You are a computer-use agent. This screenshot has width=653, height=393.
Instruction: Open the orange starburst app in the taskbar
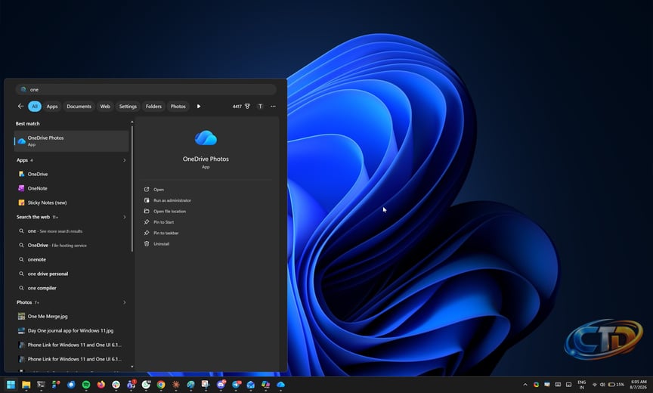[x=176, y=385]
